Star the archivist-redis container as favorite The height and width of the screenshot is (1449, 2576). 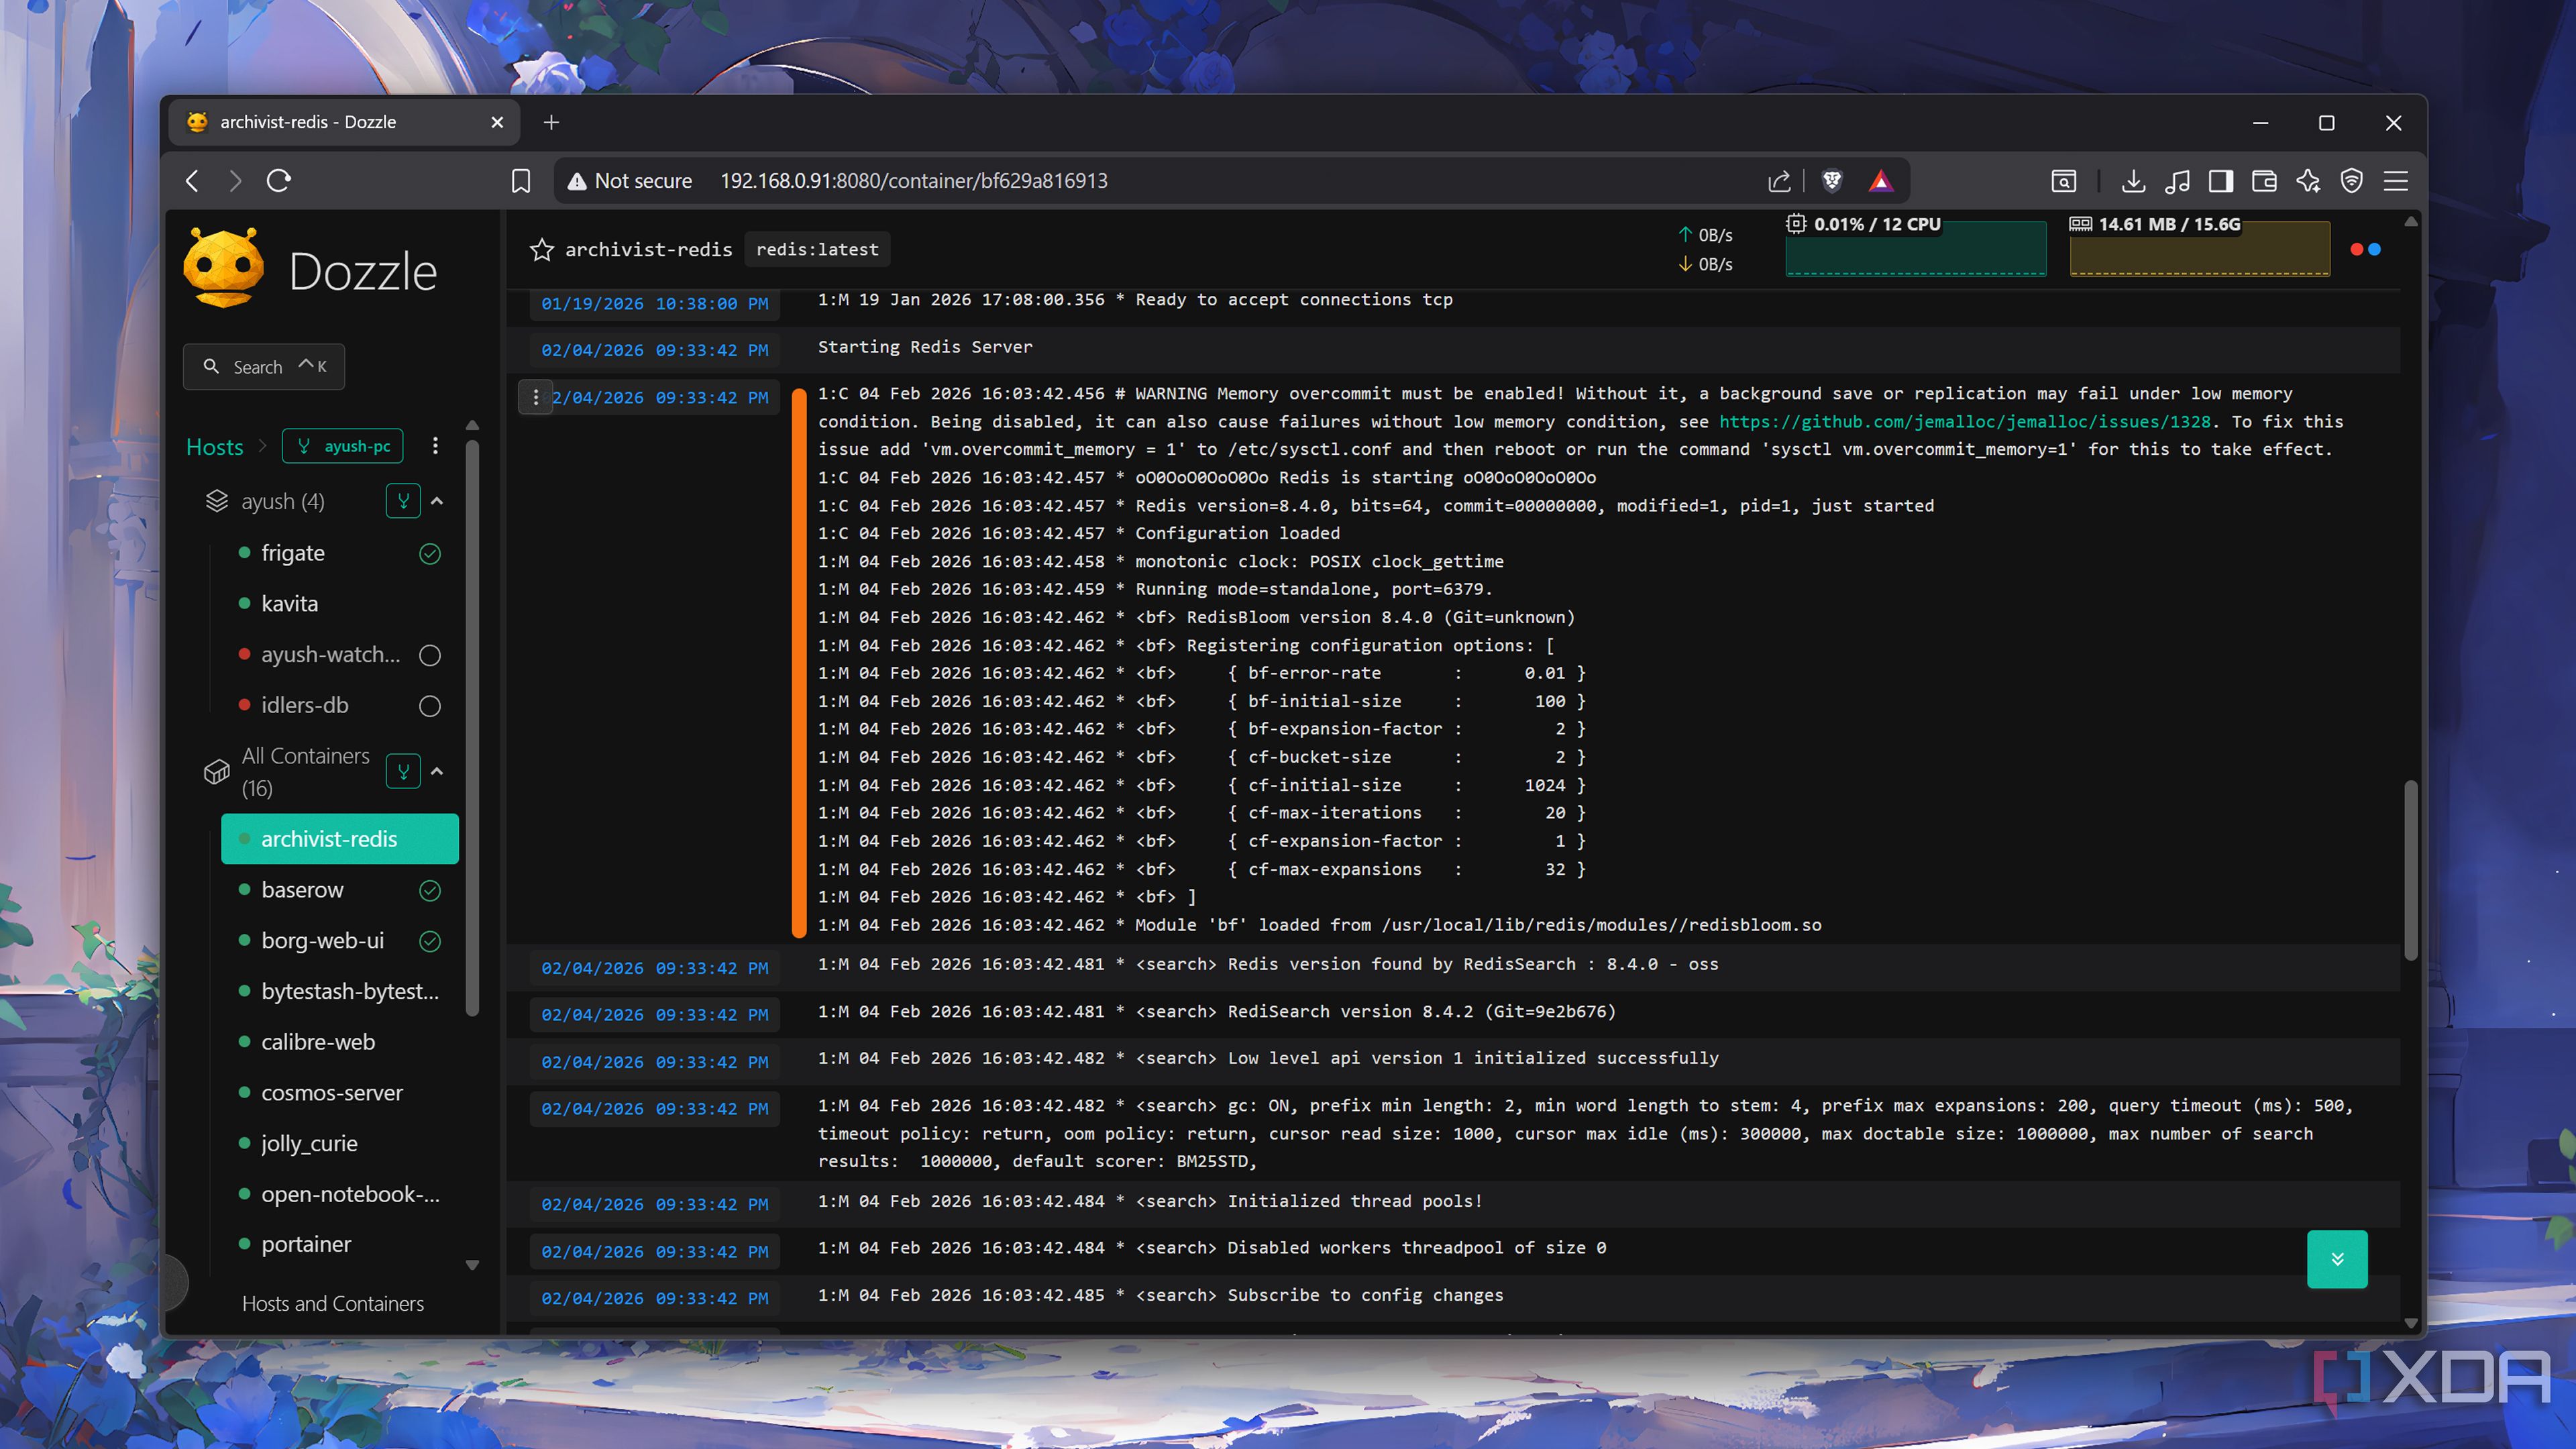541,249
